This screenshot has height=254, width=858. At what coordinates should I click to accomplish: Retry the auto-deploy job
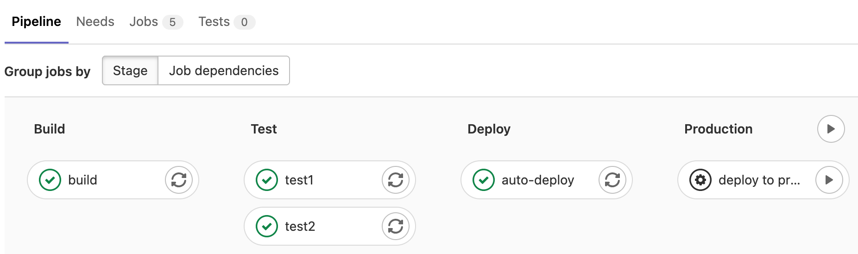(612, 180)
